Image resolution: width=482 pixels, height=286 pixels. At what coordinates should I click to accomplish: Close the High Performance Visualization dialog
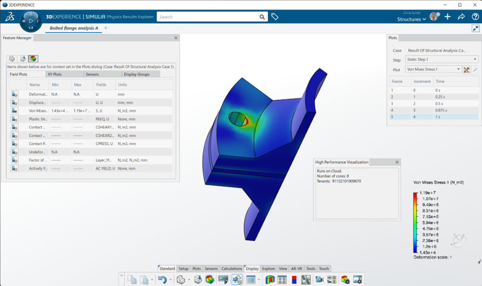(x=397, y=162)
